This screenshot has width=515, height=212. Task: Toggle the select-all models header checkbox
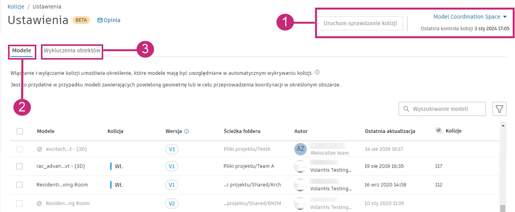pyautogui.click(x=20, y=131)
